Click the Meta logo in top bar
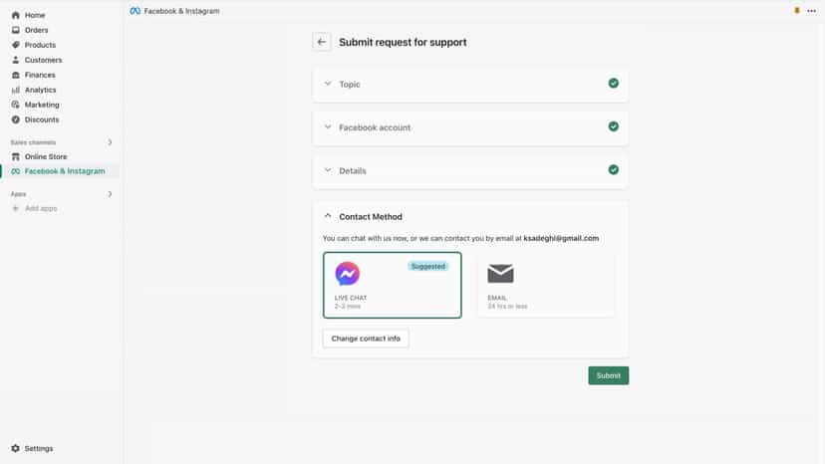The height and width of the screenshot is (464, 825). [136, 11]
